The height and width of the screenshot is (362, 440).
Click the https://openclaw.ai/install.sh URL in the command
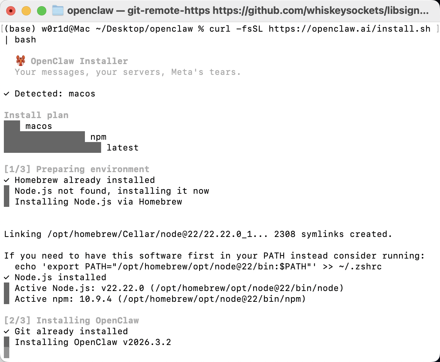tap(349, 29)
